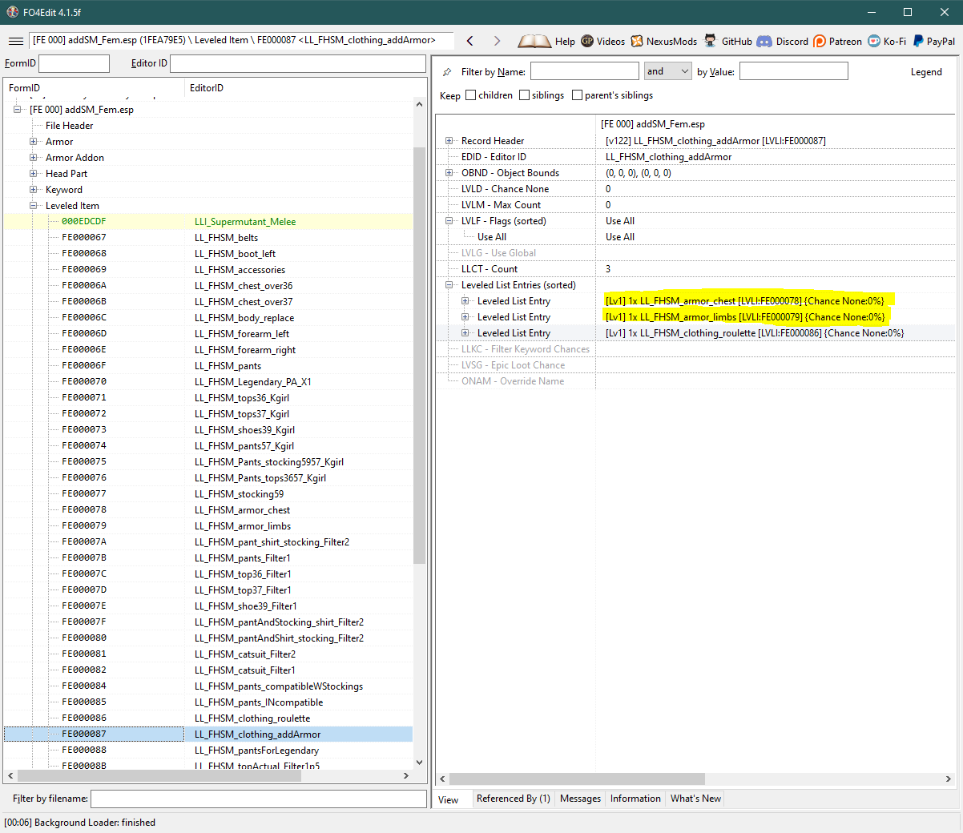Switch to the Information tab
Screen dimensions: 963x833
tap(635, 799)
